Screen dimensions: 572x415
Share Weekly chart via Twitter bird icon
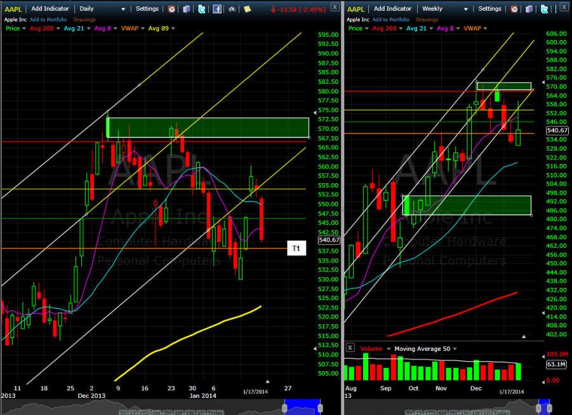(544, 9)
